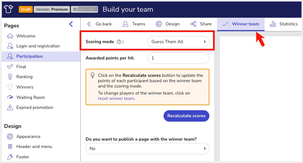Go back using the double-chevron button

(99, 24)
